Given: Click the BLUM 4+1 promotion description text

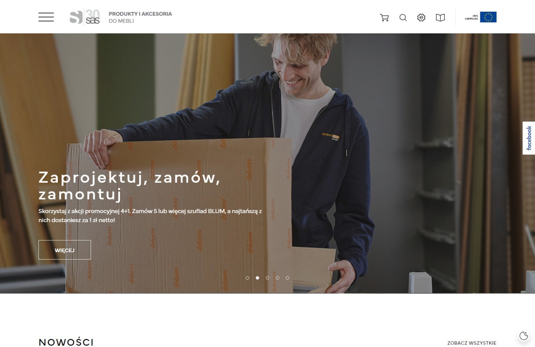Looking at the screenshot, I should point(150,216).
